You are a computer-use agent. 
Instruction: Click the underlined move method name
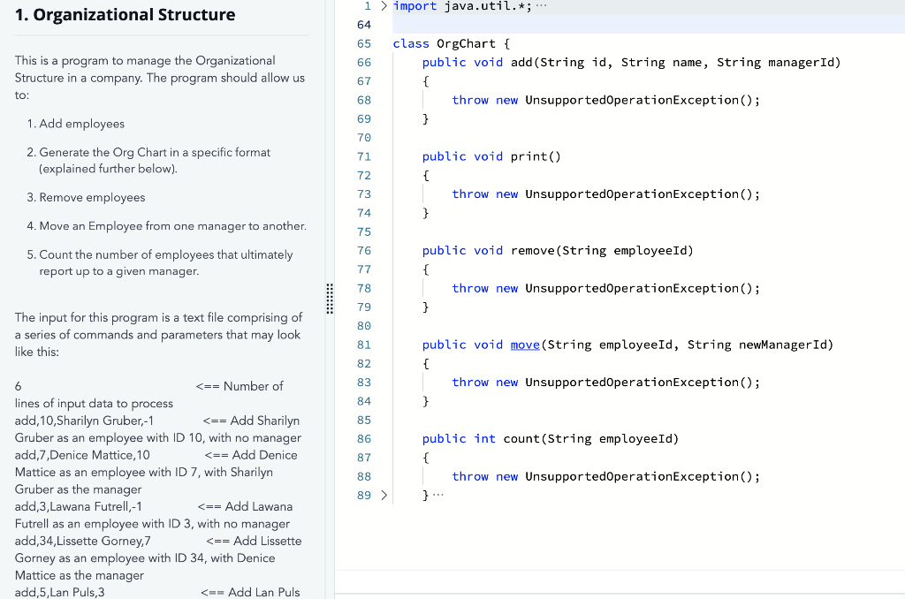coord(525,345)
